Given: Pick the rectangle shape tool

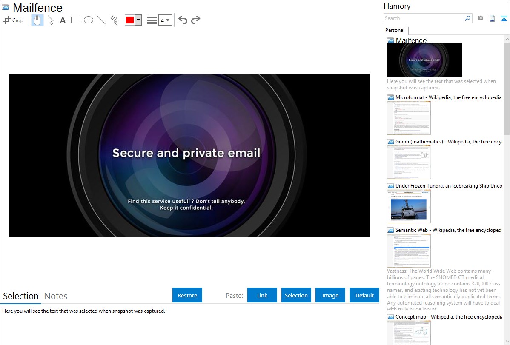Looking at the screenshot, I should pyautogui.click(x=76, y=20).
